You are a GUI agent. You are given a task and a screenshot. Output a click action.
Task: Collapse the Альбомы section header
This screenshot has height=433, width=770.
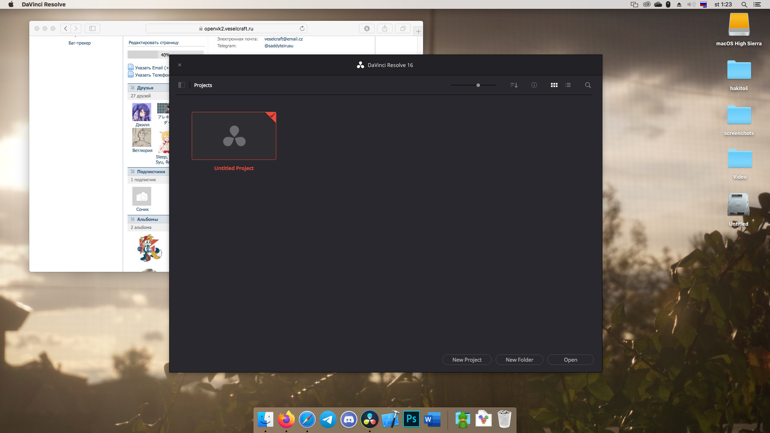(147, 219)
